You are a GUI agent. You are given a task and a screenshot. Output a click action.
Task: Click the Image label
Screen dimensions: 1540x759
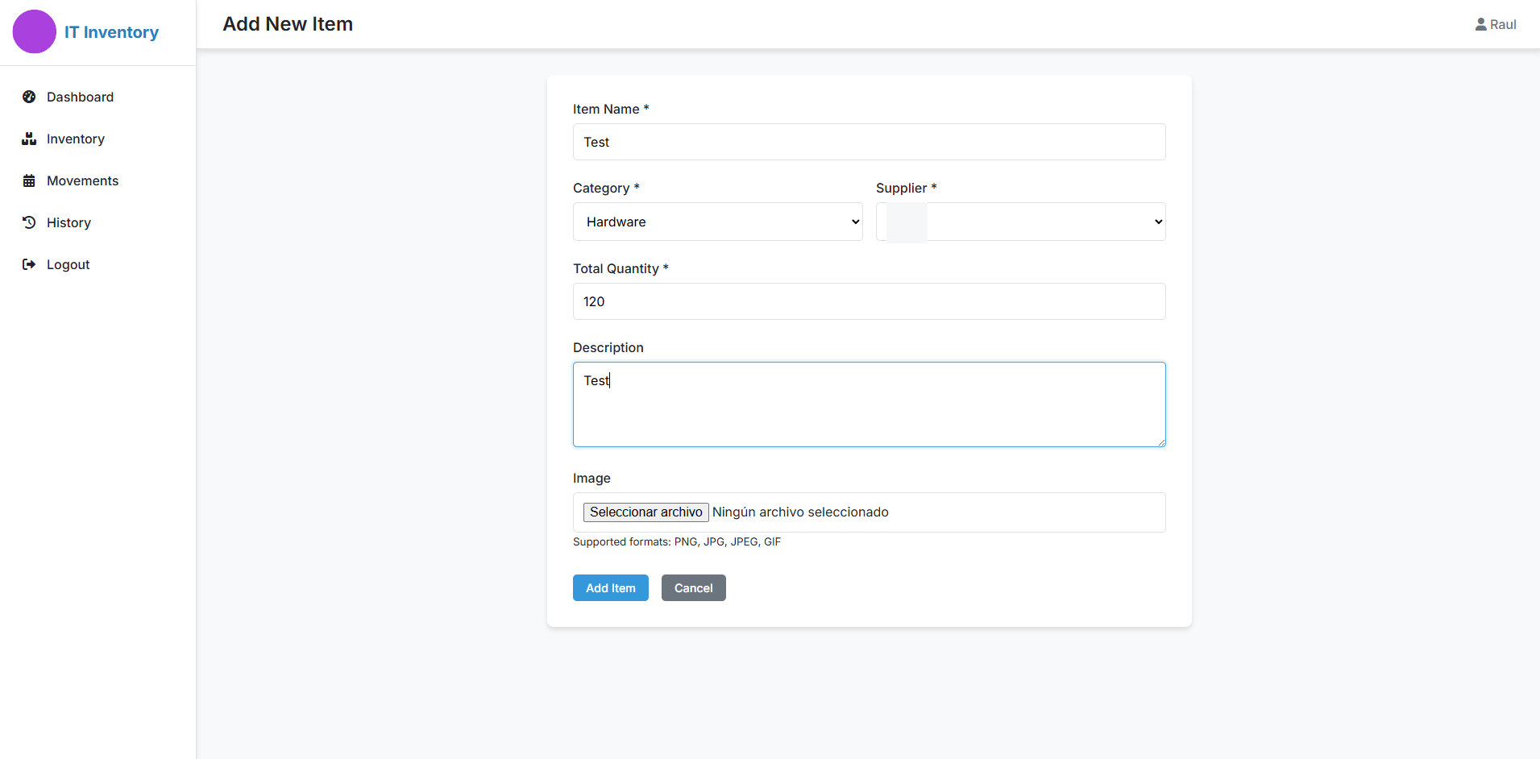[592, 478]
